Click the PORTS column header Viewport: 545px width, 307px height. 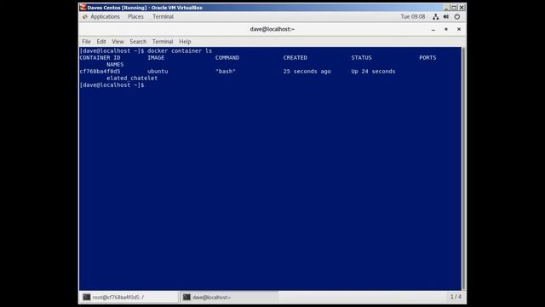[x=427, y=58]
